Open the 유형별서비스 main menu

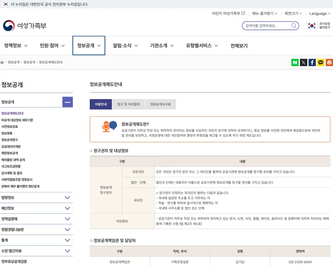pos(202,45)
